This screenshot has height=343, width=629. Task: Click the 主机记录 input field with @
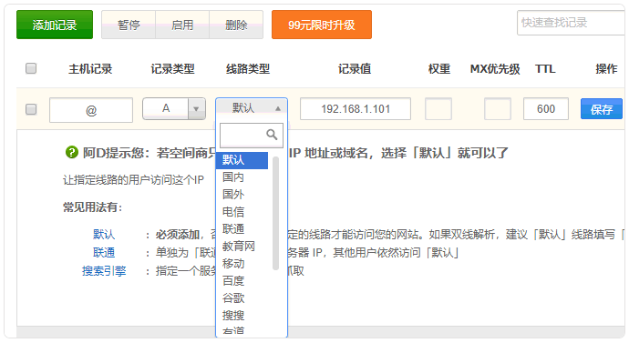coord(91,110)
